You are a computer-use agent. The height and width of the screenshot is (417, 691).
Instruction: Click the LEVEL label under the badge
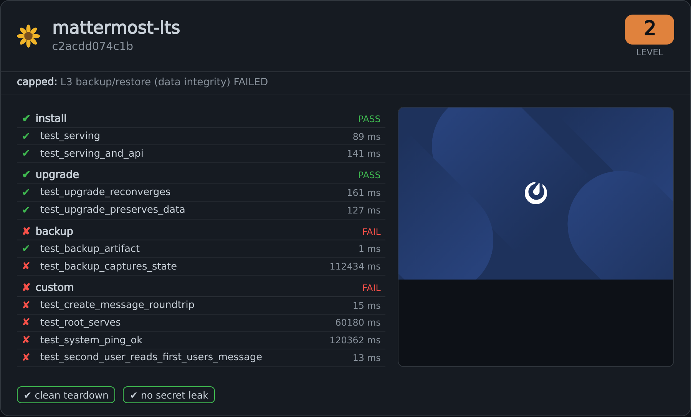(650, 52)
